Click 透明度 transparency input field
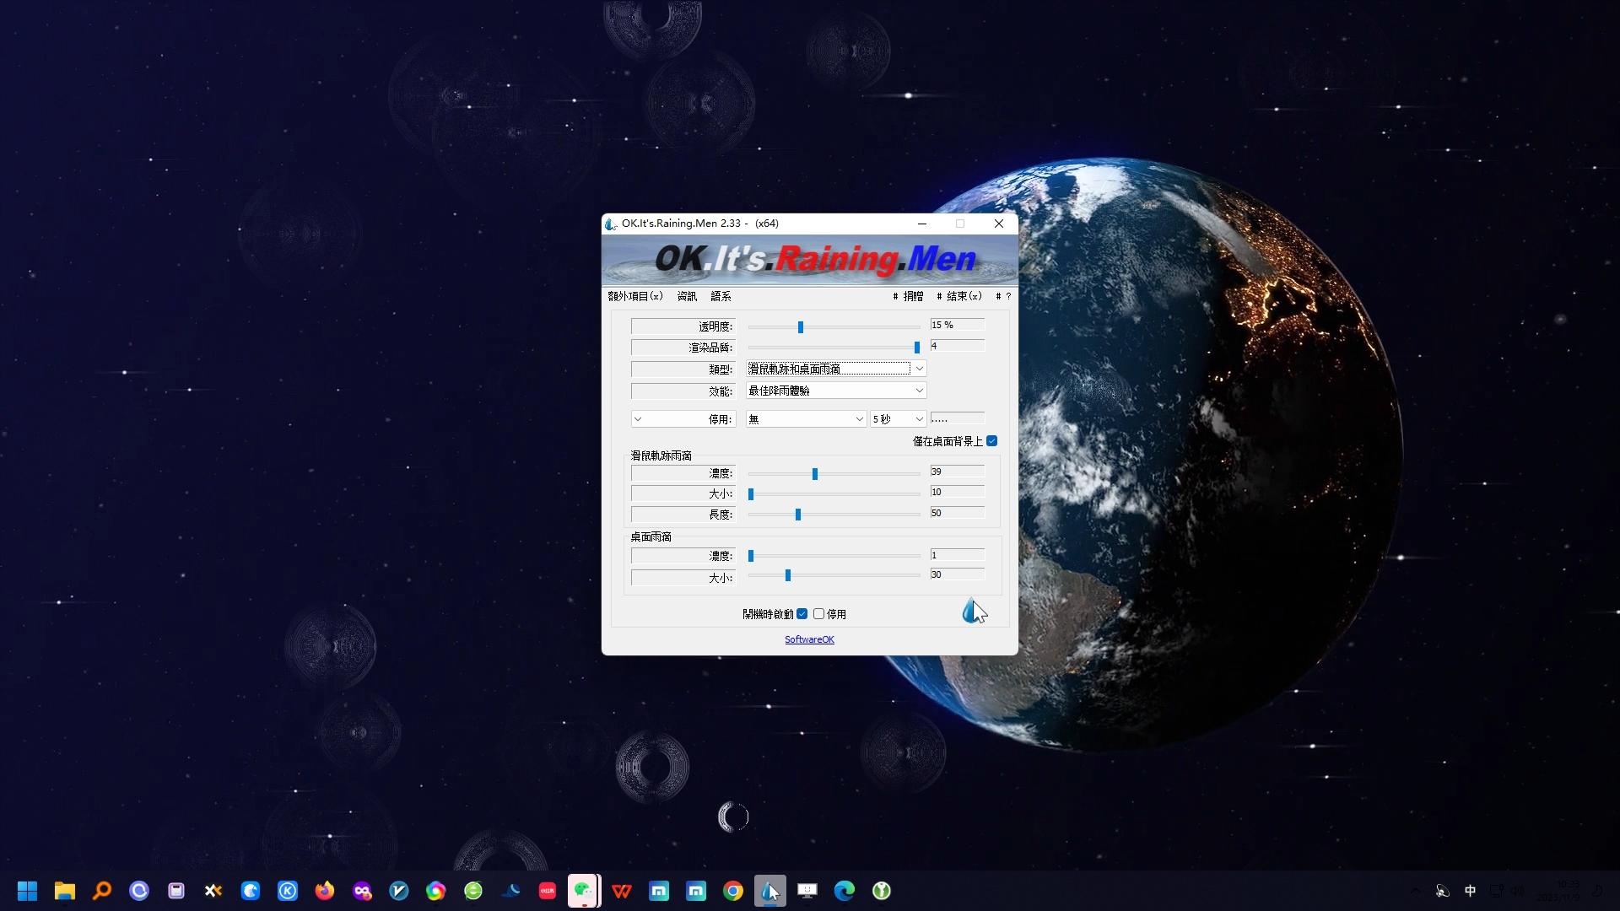The height and width of the screenshot is (911, 1620). (x=954, y=325)
